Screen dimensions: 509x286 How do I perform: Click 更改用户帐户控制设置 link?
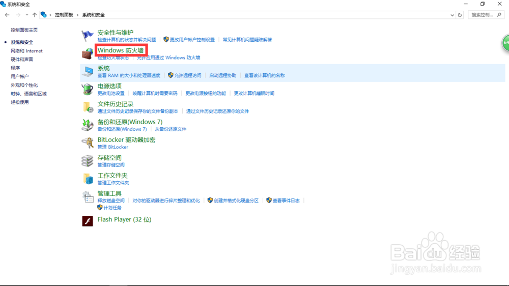[192, 40]
